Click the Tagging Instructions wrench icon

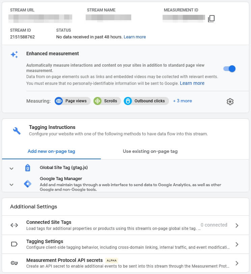(17, 131)
